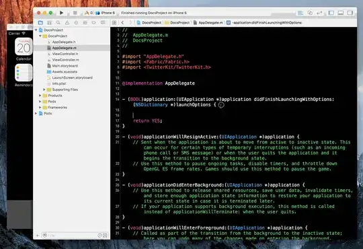This screenshot has width=363, height=249.
Task: Open the Issue navigator warning icon
Action: 67,22
